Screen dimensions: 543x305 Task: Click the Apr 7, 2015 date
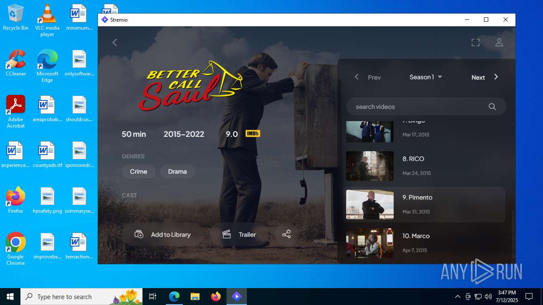(x=415, y=250)
